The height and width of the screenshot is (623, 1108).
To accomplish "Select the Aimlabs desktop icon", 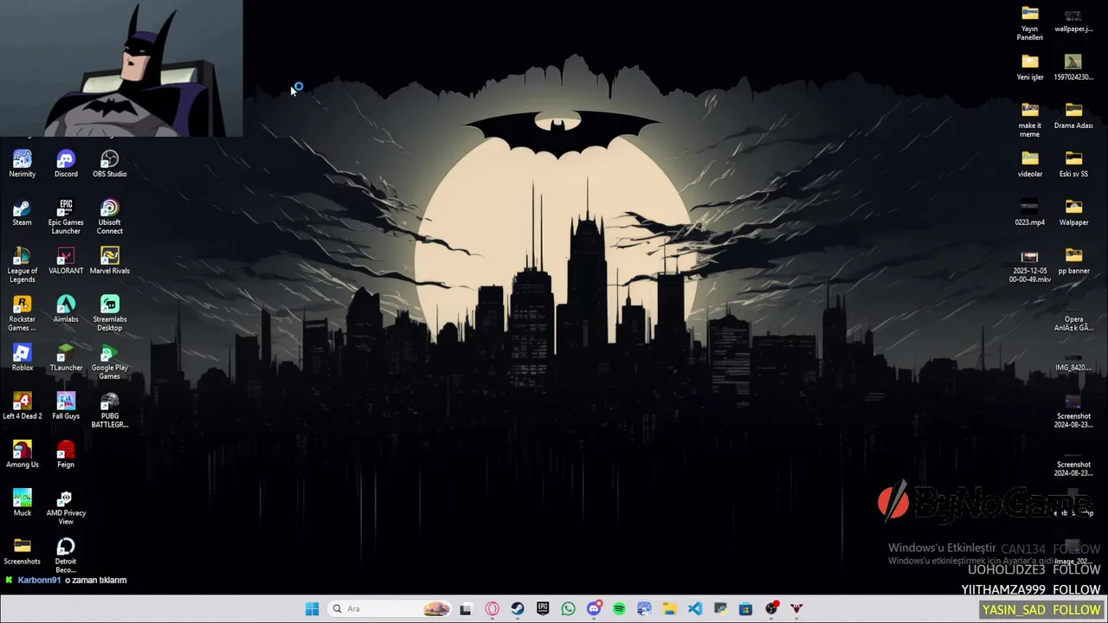I will 66,309.
